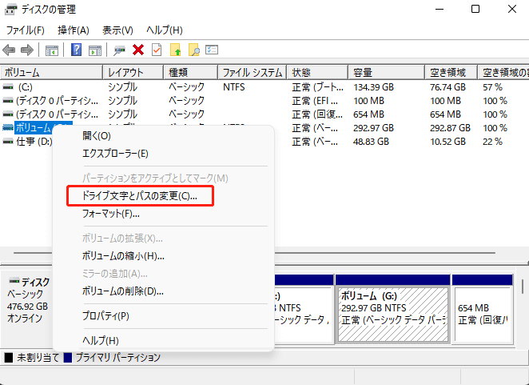
Task: Click the connect/refresh disk icon in toolbar
Action: (119, 50)
